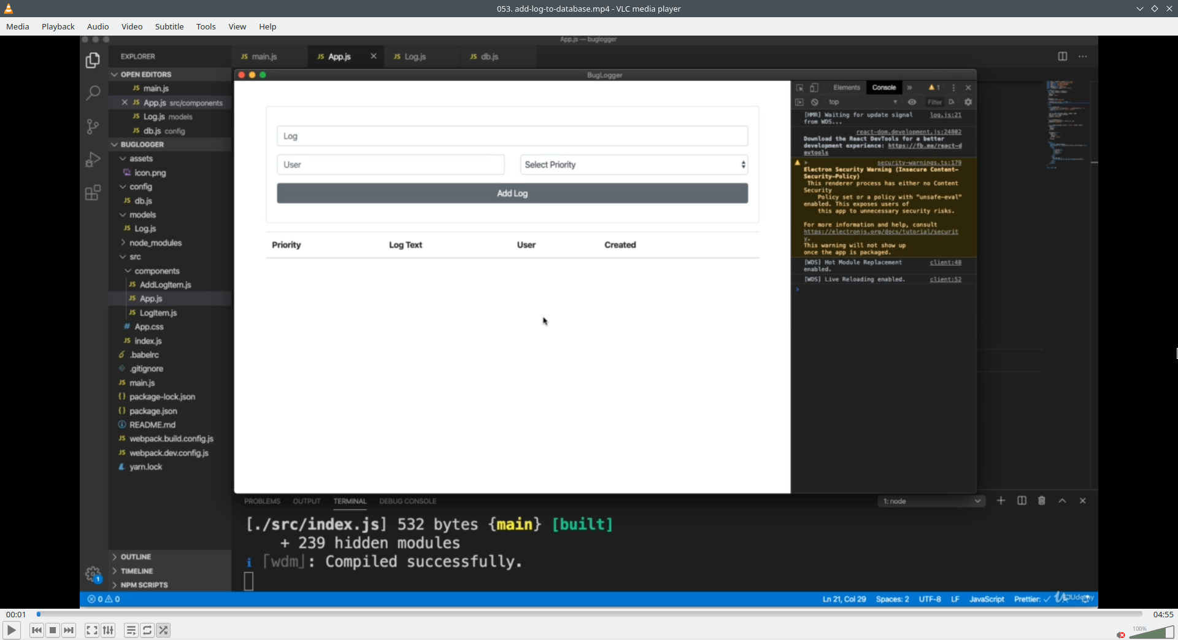Open the Playback menu
1178x640 pixels.
[58, 26]
